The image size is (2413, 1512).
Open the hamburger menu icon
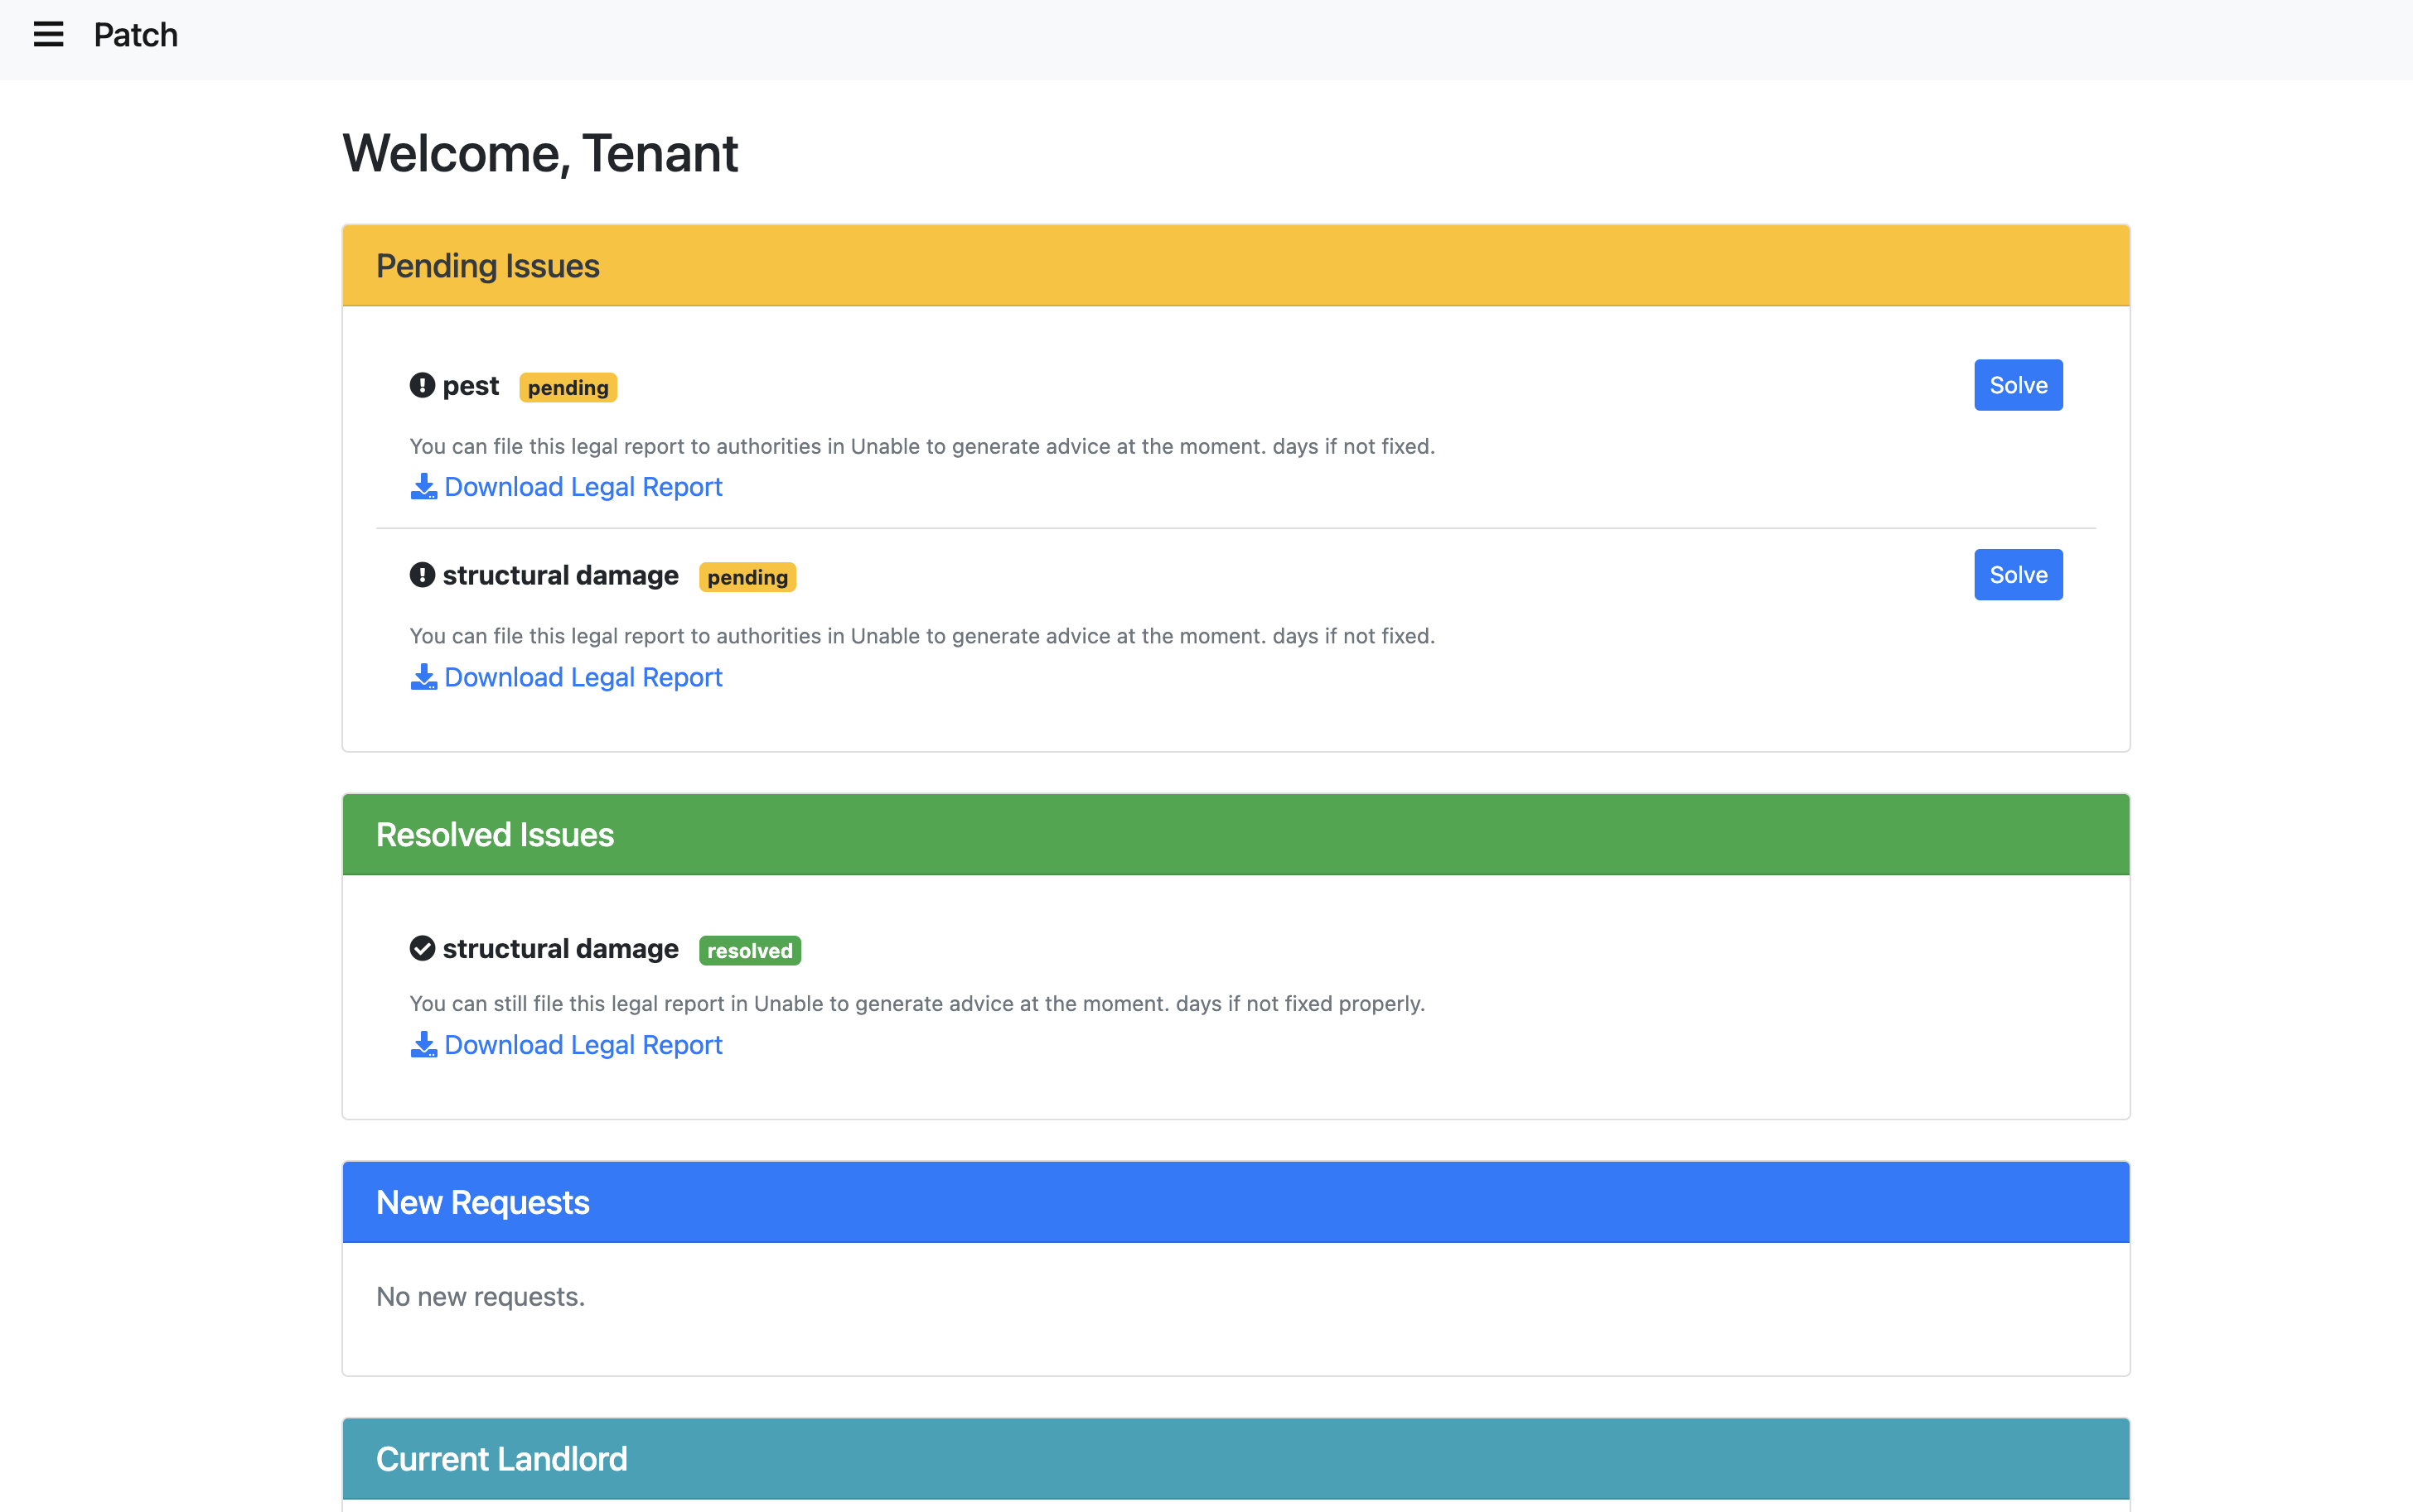coord(48,35)
